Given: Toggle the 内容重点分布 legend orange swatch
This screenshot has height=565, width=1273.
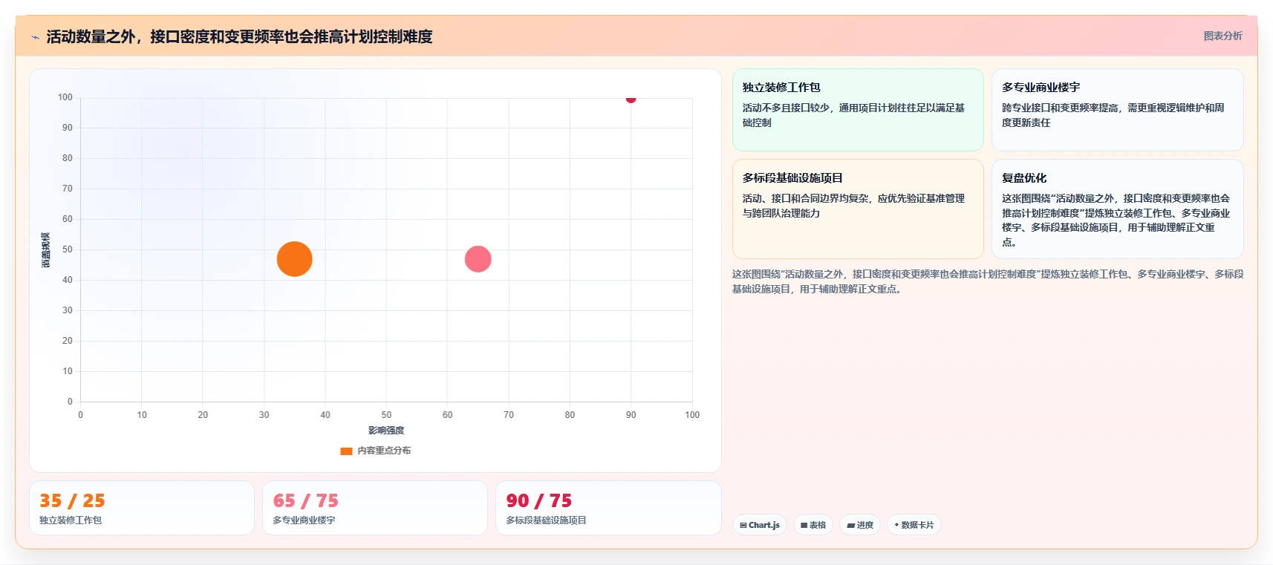Looking at the screenshot, I should click(x=346, y=451).
